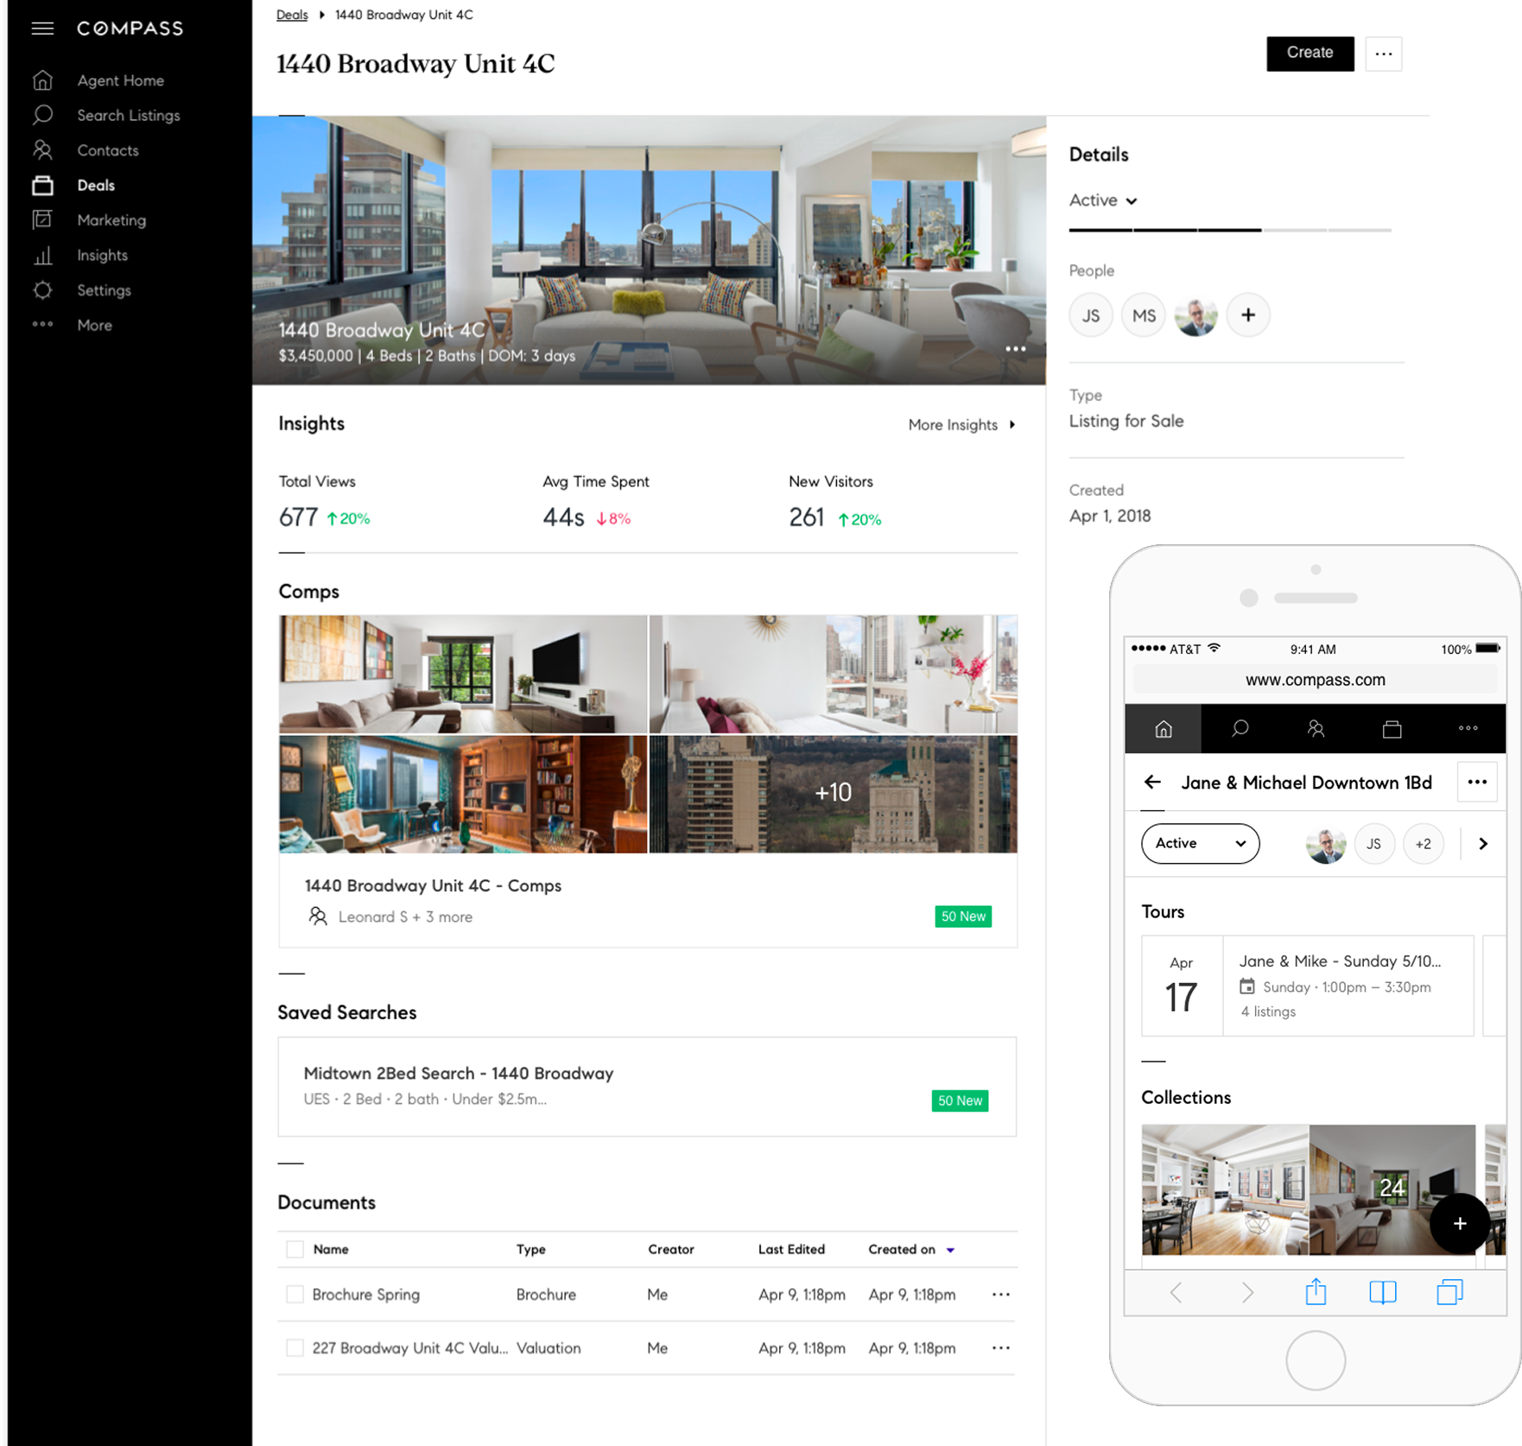Check the 227 Broadway Unit 4C document checkbox
Viewport: 1522px width, 1446px height.
pyautogui.click(x=295, y=1348)
